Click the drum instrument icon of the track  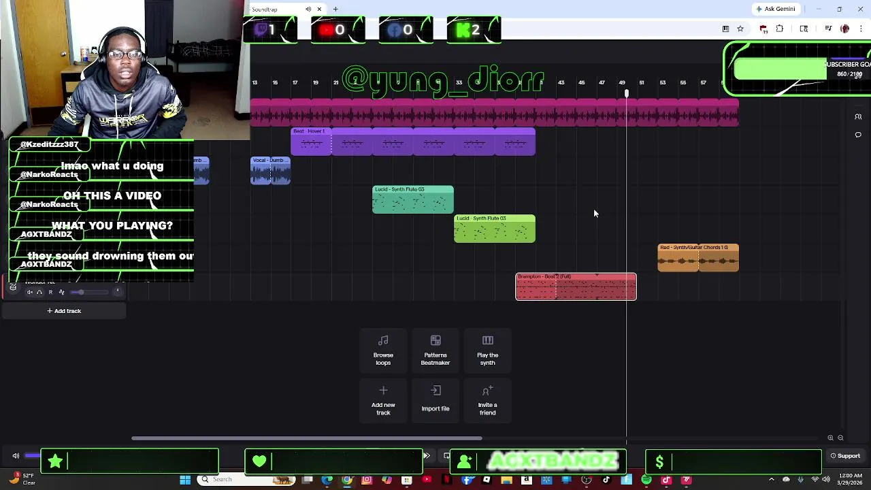tap(13, 287)
